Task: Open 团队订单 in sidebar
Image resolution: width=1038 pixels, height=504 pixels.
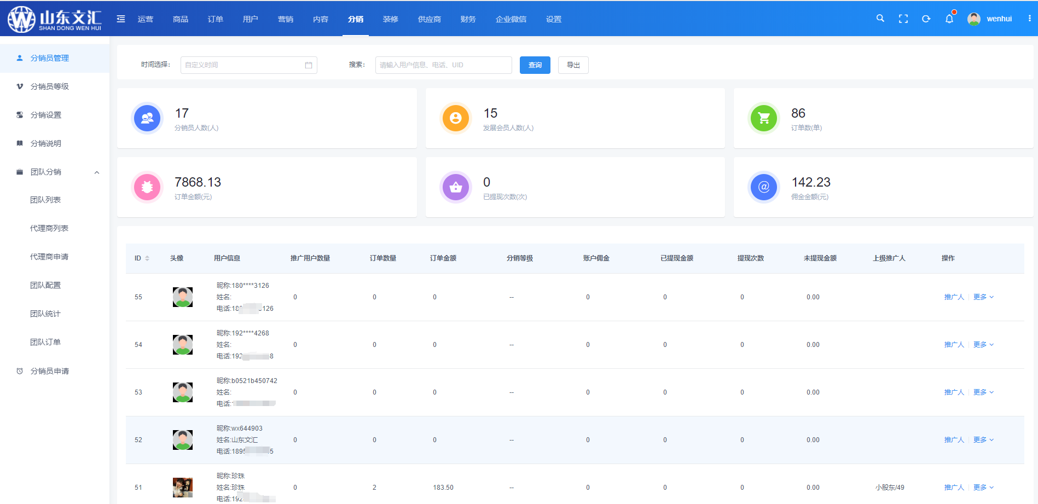Action: tap(45, 342)
